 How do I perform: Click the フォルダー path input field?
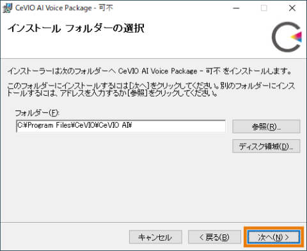coord(121,126)
